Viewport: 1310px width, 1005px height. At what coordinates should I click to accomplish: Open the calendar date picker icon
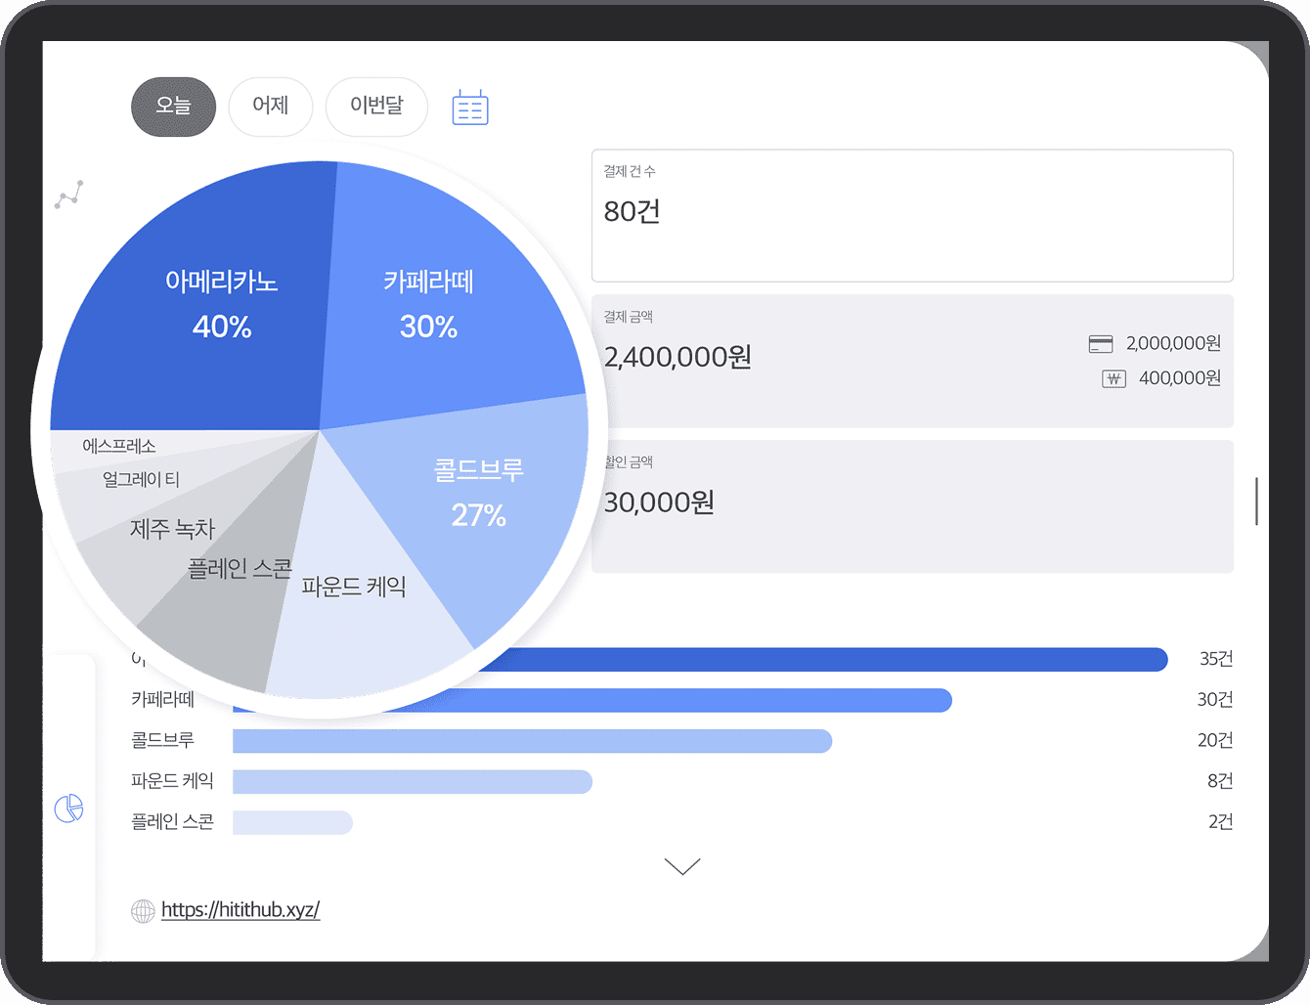pos(470,108)
